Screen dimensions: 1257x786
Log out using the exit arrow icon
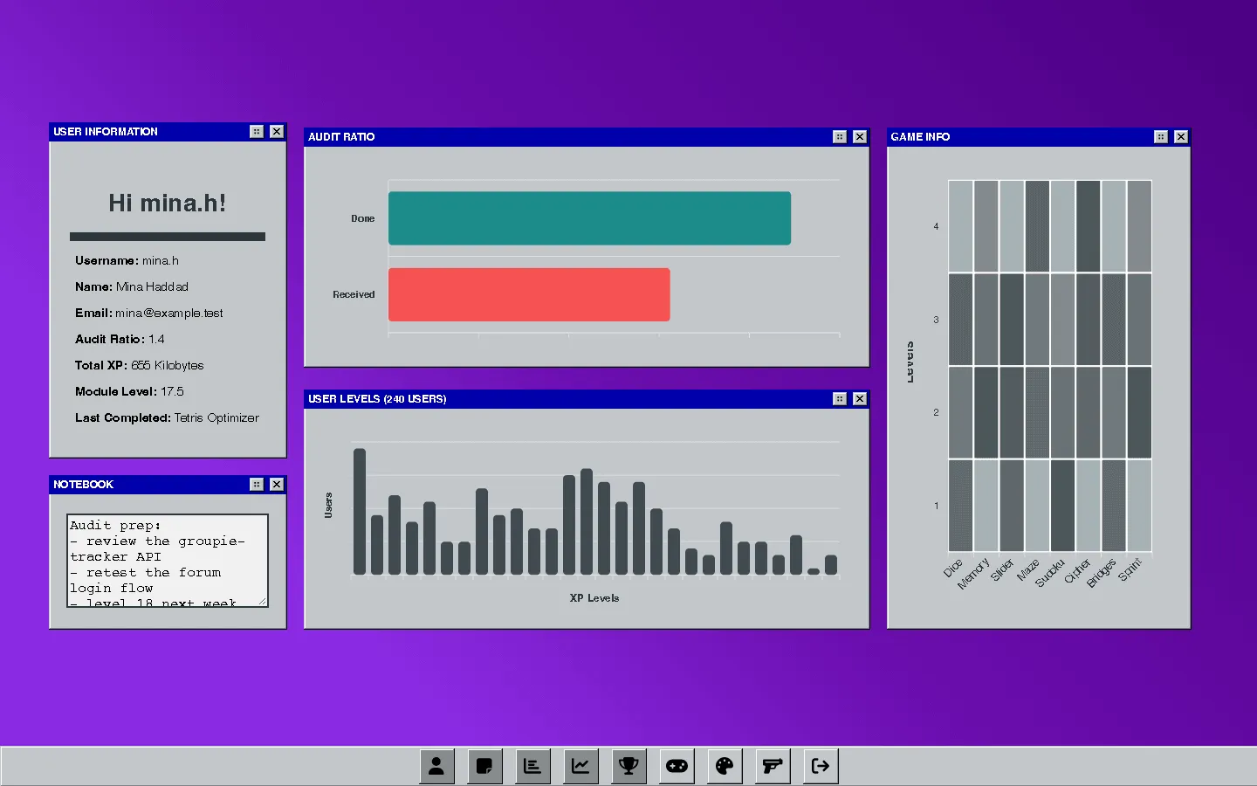pos(821,766)
